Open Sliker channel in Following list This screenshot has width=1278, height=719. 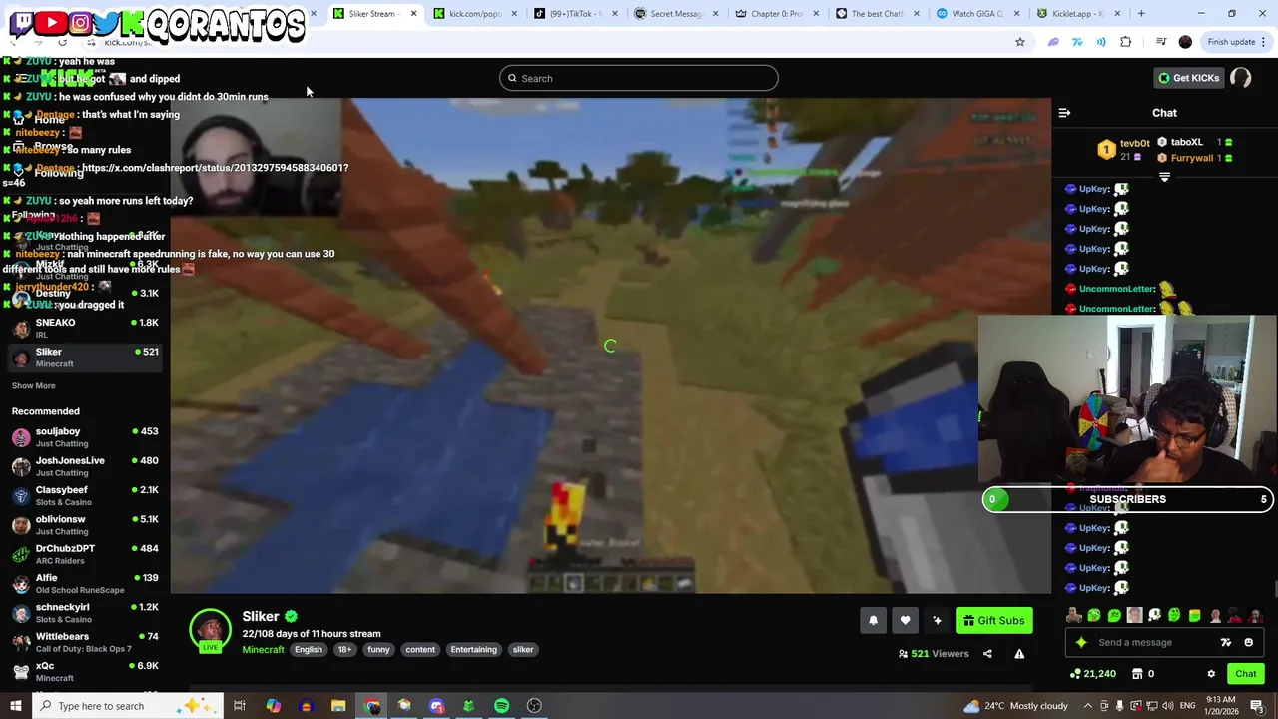(x=85, y=358)
